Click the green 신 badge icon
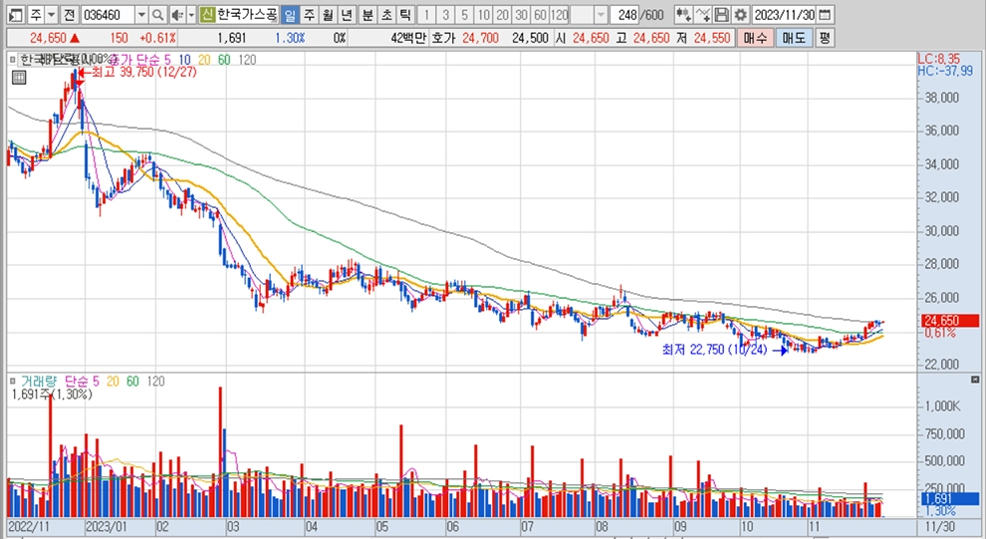The height and width of the screenshot is (539, 986). 207,15
